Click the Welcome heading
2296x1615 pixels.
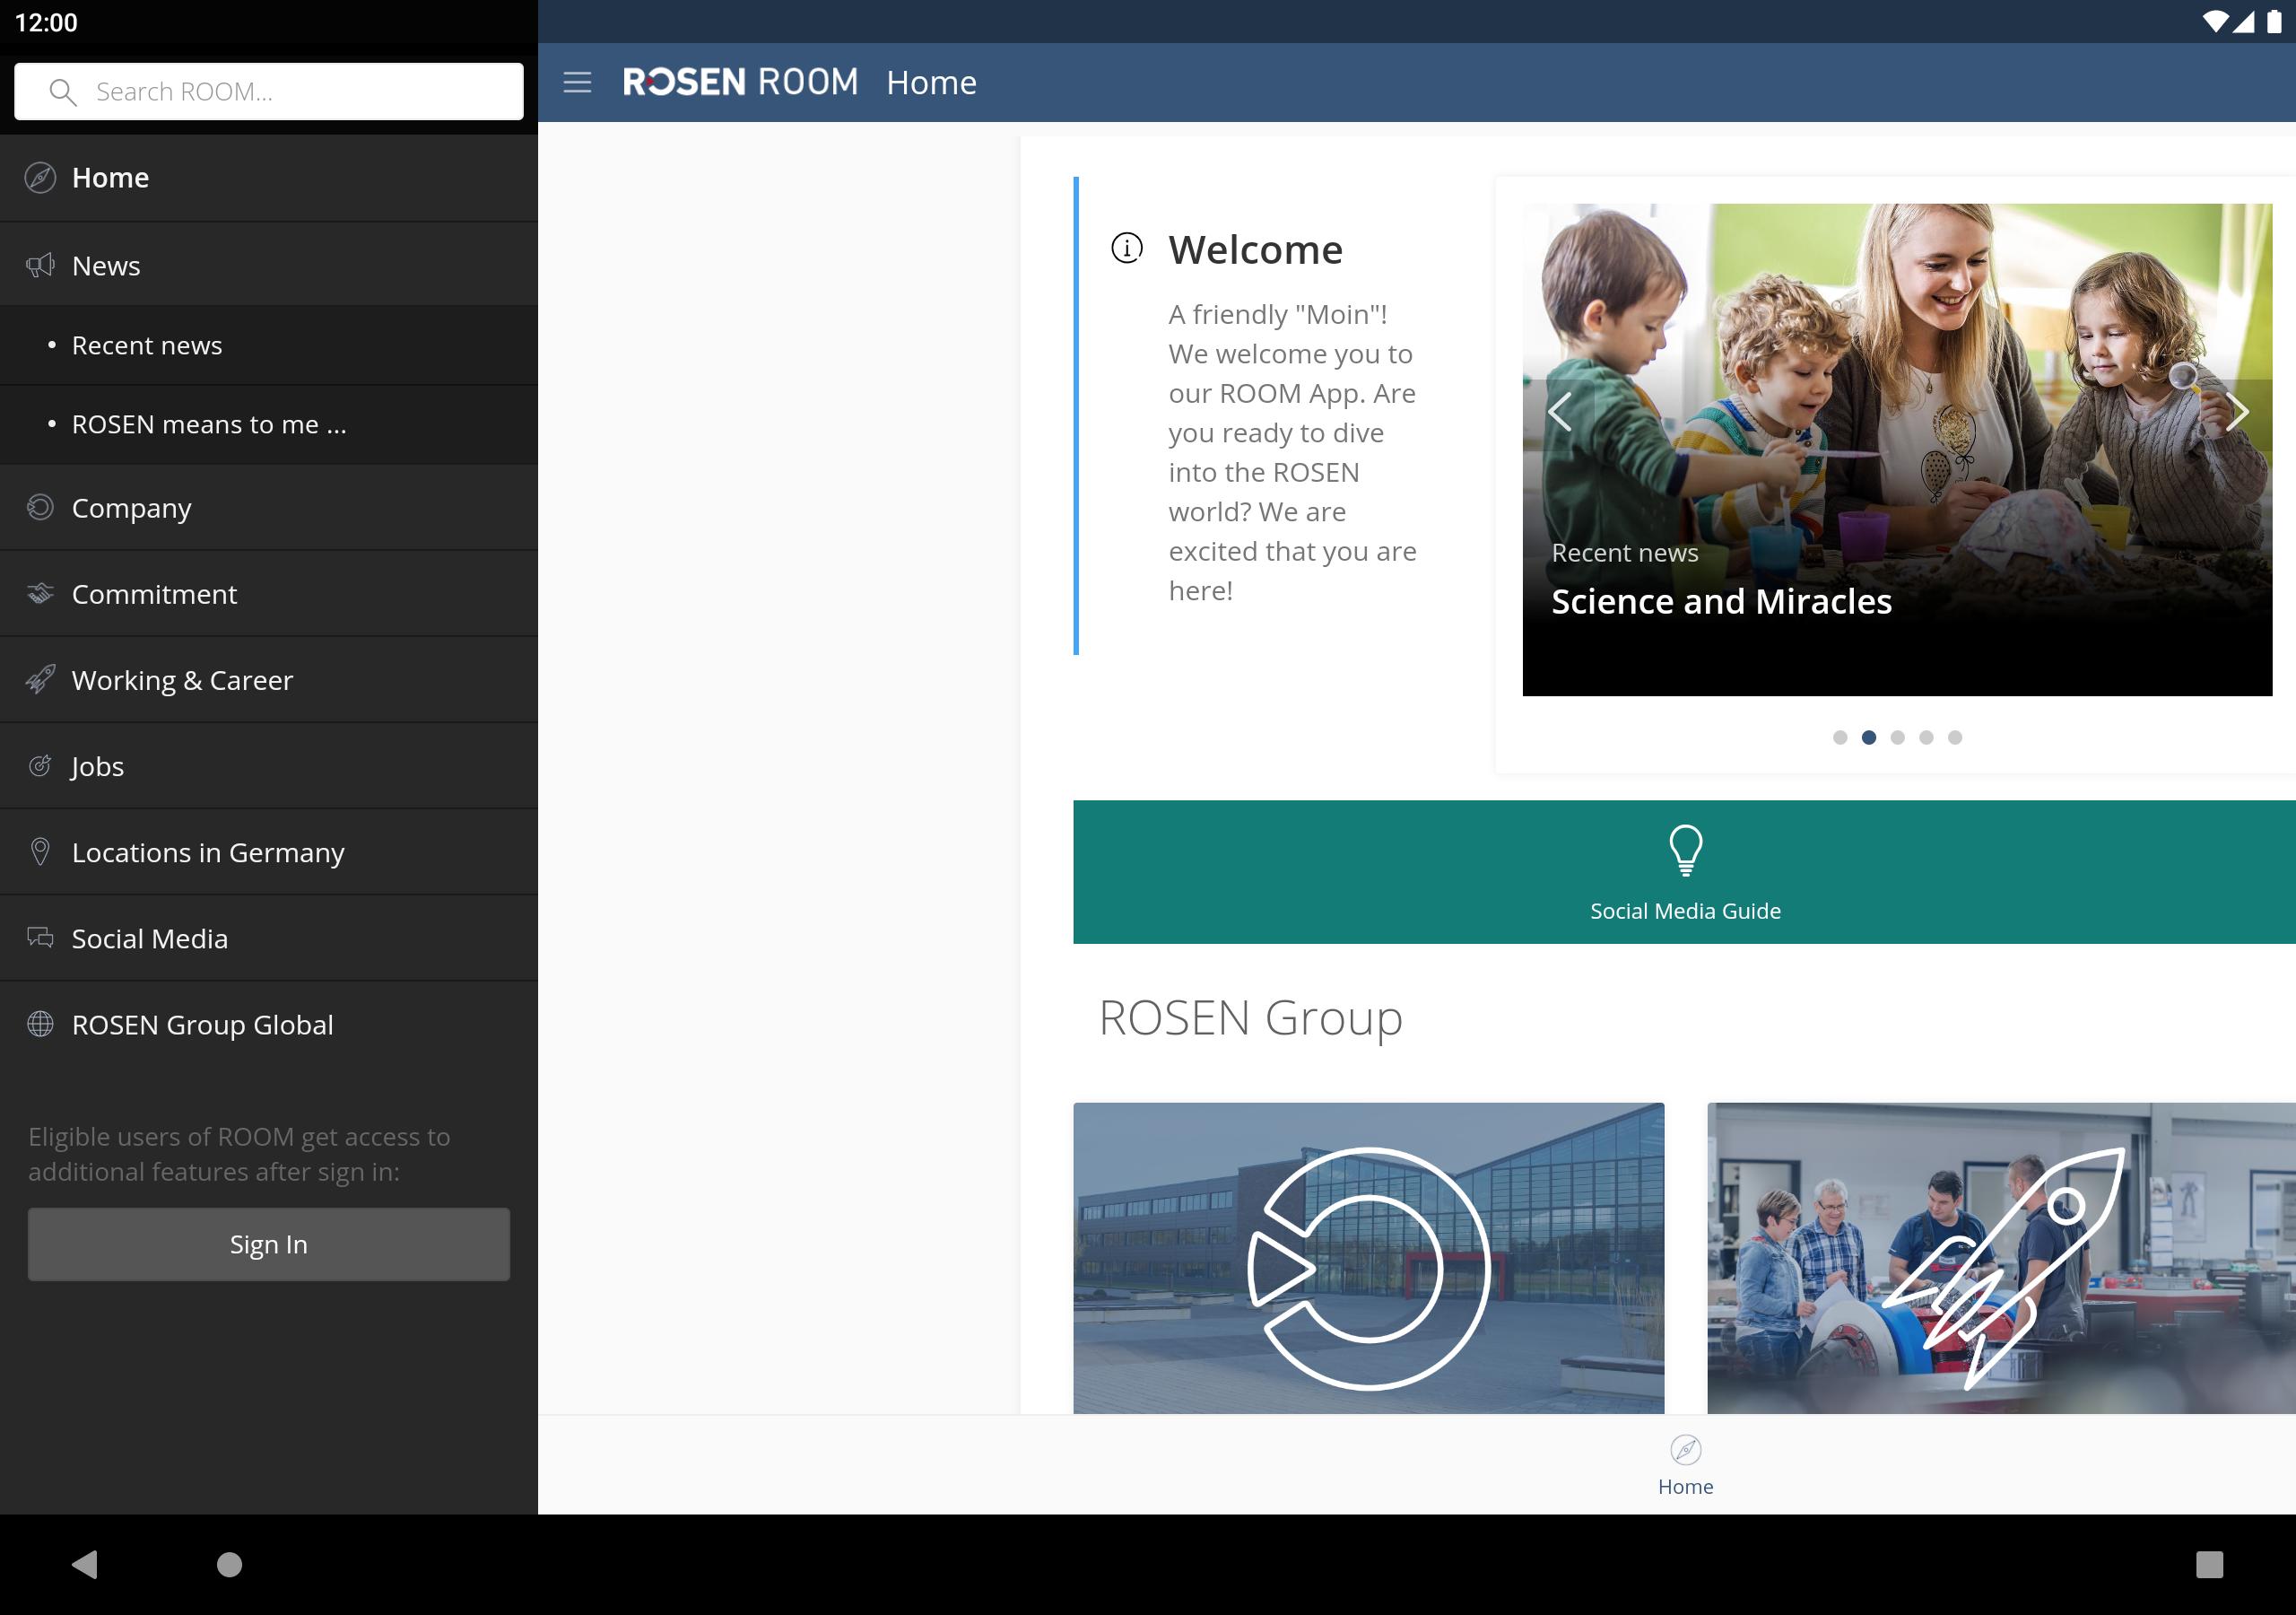tap(1255, 249)
